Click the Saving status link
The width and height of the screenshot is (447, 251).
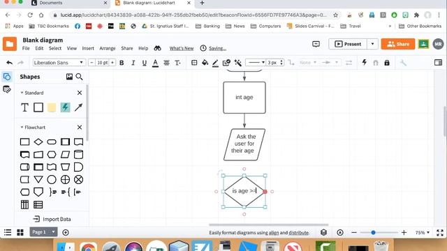(217, 48)
